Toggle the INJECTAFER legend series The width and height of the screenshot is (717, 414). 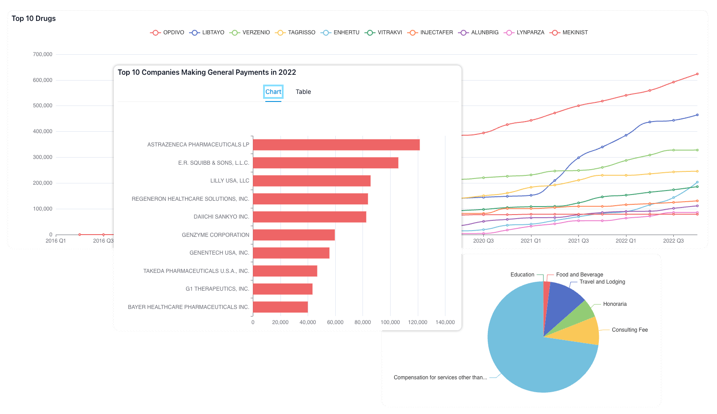(x=430, y=32)
